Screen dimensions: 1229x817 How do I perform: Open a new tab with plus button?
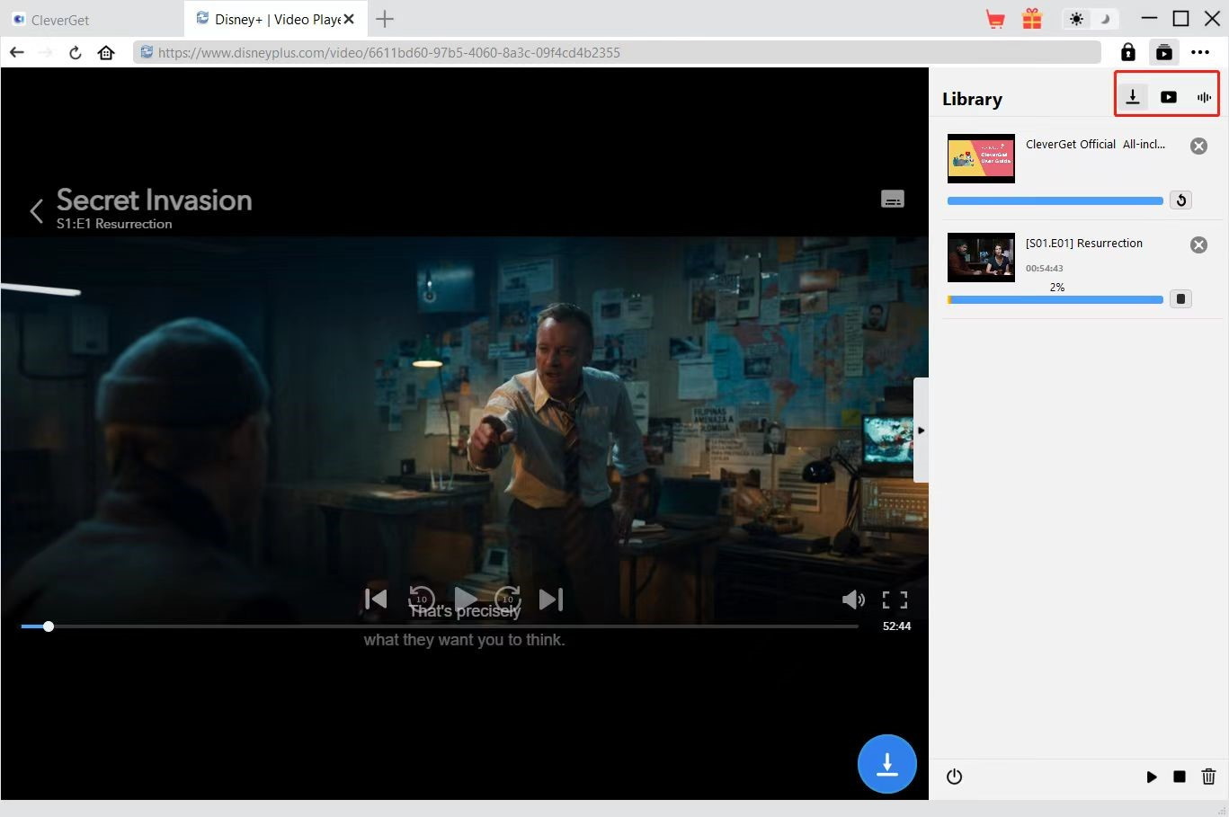point(385,19)
